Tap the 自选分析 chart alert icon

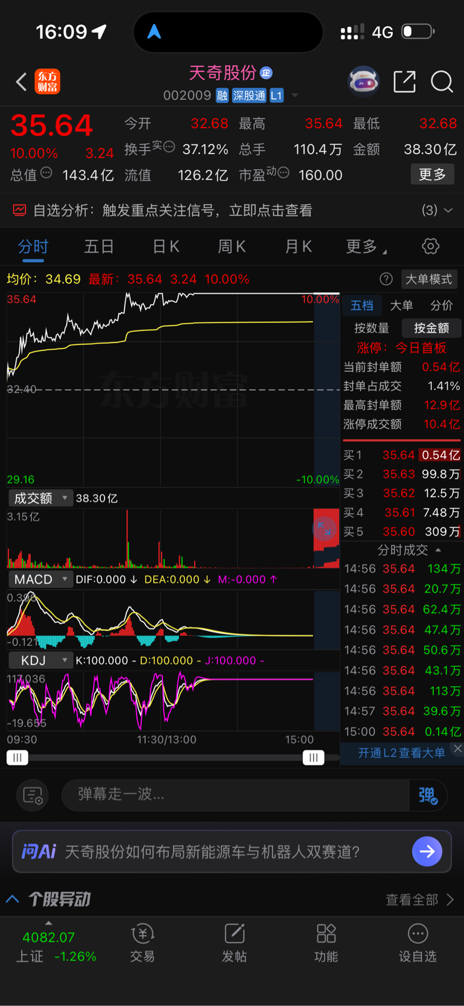[19, 210]
